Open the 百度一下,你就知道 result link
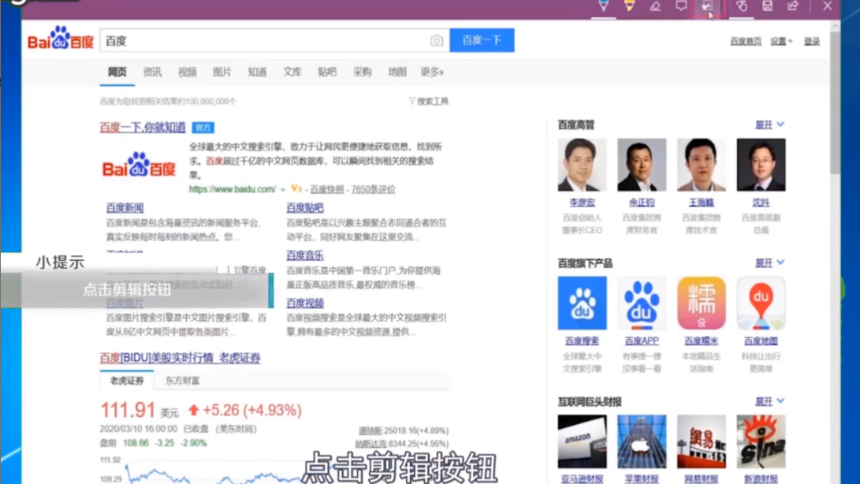The height and width of the screenshot is (484, 860). [x=143, y=127]
